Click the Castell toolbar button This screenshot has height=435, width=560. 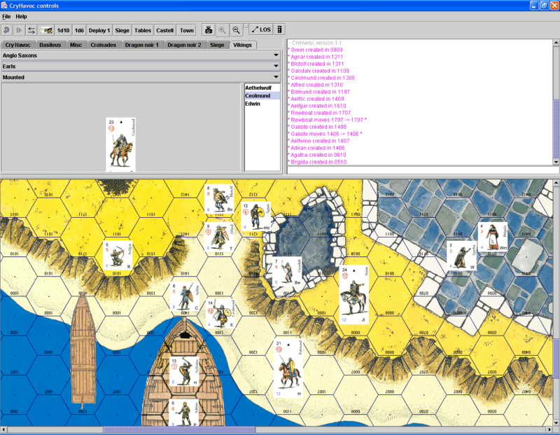pos(165,30)
